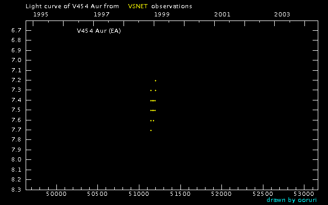Click the 6.7 magnitude label on left axis

point(15,31)
